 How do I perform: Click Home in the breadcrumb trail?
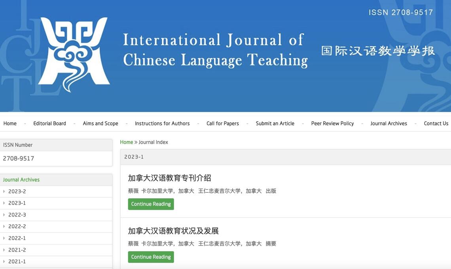click(127, 142)
